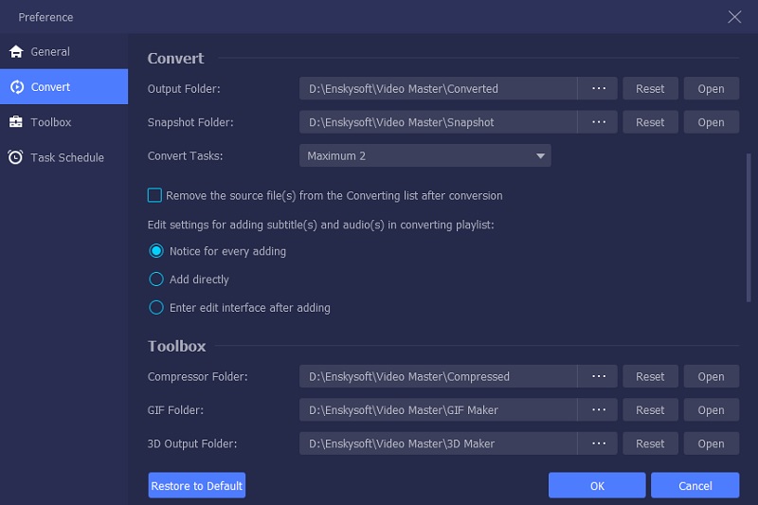Browse for Compressor Folder via ellipsis button
Image resolution: width=758 pixels, height=505 pixels.
pos(598,377)
